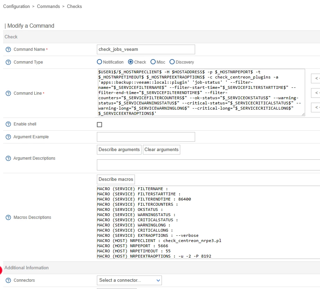Select the Misc command type
The height and width of the screenshot is (289, 320).
pyautogui.click(x=153, y=62)
